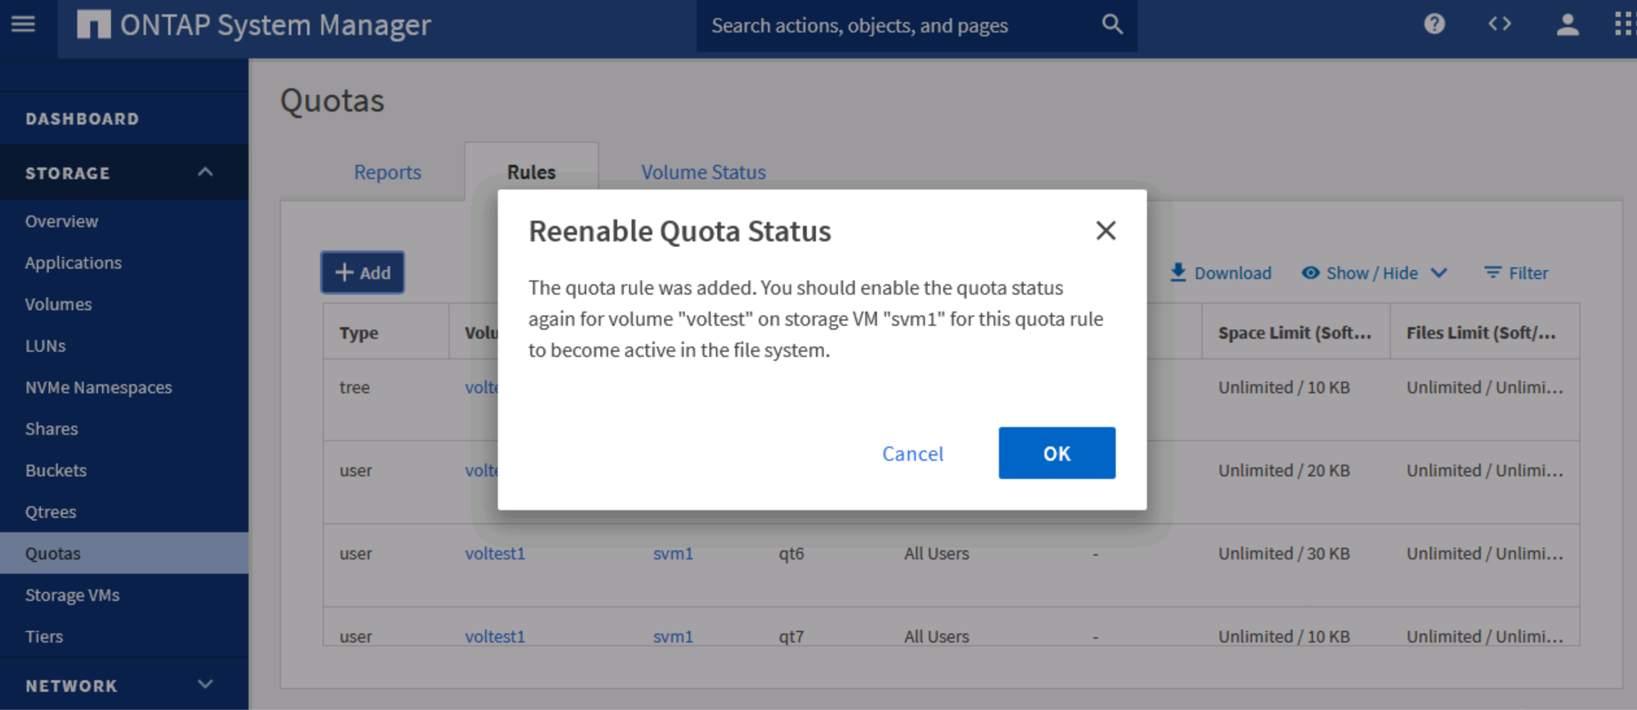Screen dimensions: 1637x710
Task: Switch to the Volume Status tab
Action: click(703, 171)
